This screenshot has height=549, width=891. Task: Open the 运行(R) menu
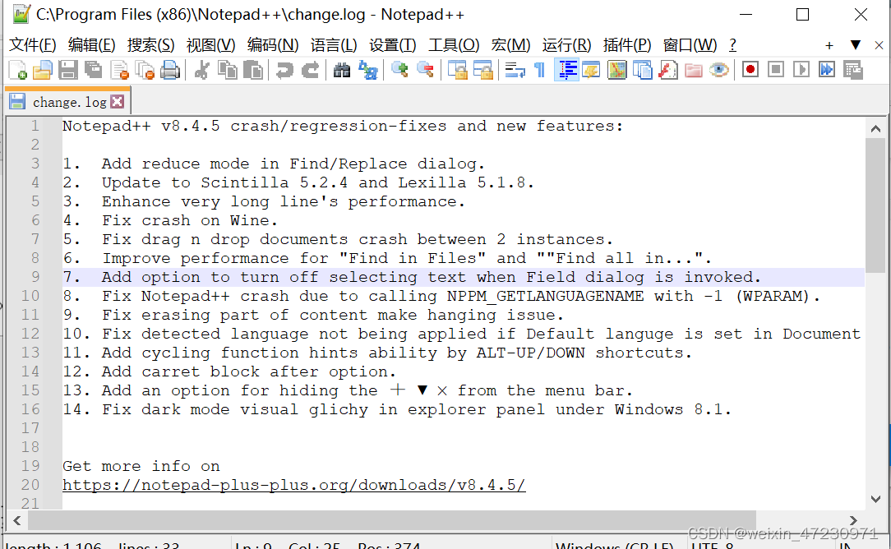click(568, 45)
